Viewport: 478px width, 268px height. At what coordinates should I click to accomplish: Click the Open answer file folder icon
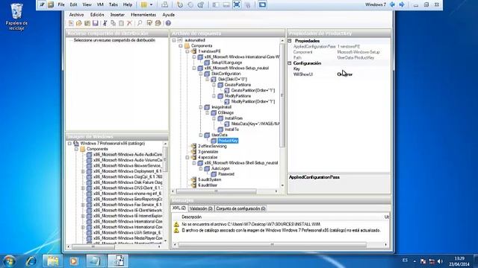(79, 23)
